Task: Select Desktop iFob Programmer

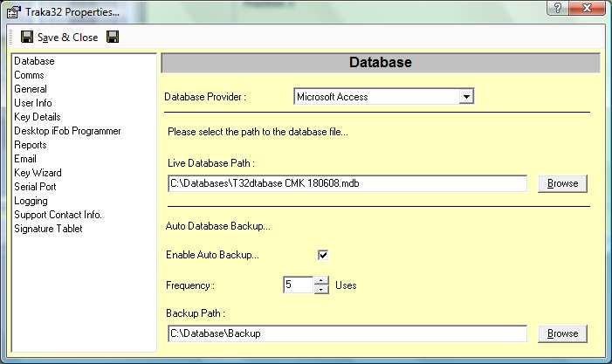Action: pos(67,131)
